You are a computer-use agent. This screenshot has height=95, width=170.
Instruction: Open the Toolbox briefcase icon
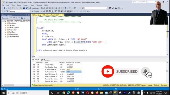116,8
